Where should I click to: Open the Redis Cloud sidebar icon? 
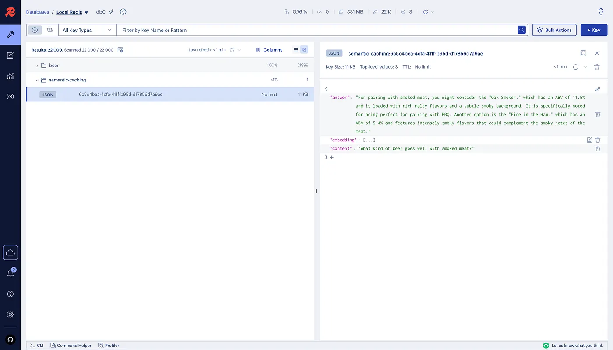point(10,252)
